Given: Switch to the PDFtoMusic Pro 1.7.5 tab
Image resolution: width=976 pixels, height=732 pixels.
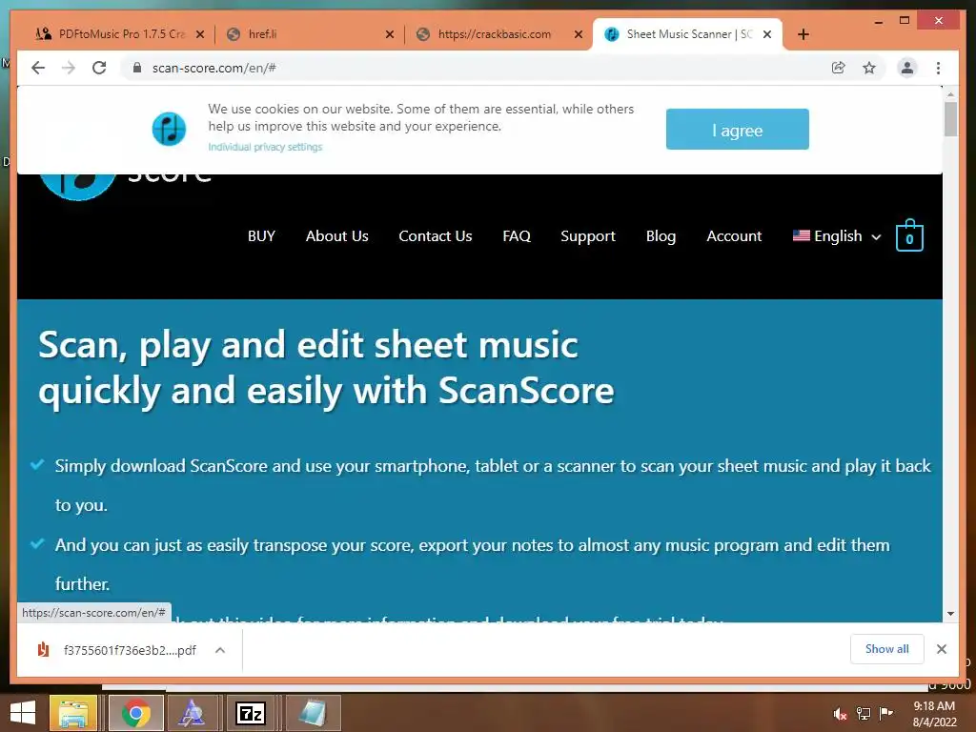Looking at the screenshot, I should coord(112,34).
